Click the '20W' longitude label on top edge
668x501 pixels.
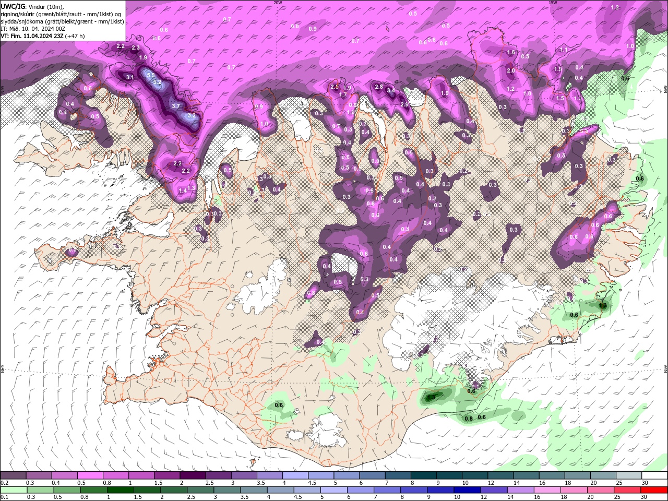coord(278,3)
